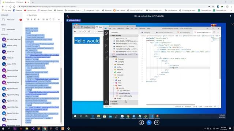Toggle strikethrough formatting in Shared Notes
The height and width of the screenshot is (131, 234).
(x=38, y=19)
